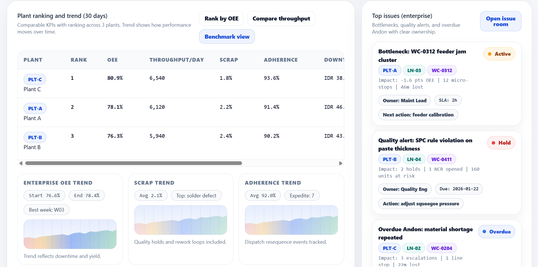Viewport: 538px width, 267px height.
Task: Click the Rank by OEE button
Action: [221, 18]
